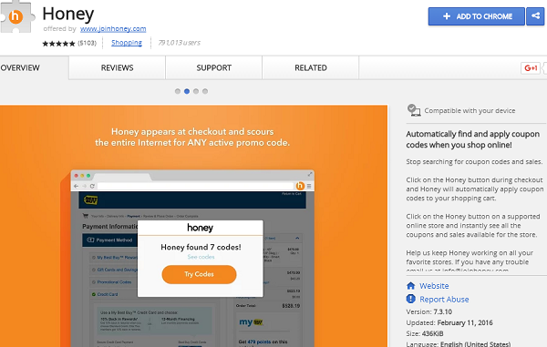Viewport: 547px width, 347px height.
Task: Click the Report Abuse link
Action: [x=444, y=300]
